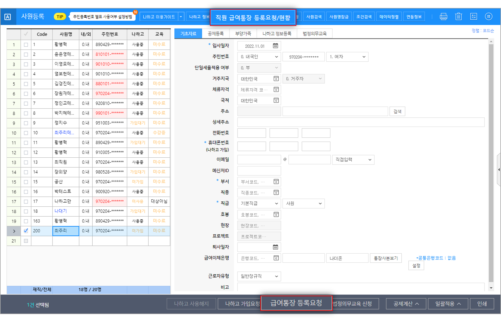Click the vertical scrollbar of the form
This screenshot has width=501, height=320.
[491, 163]
